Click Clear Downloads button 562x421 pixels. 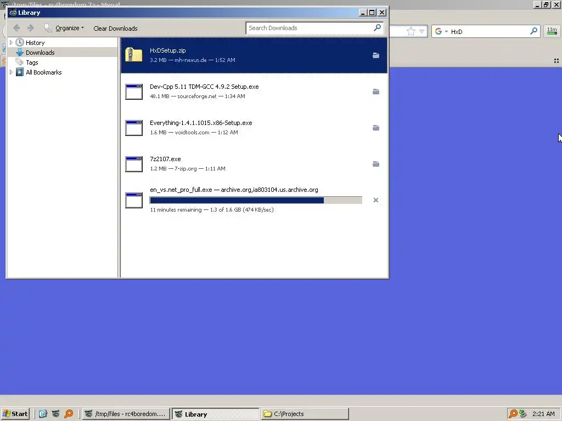115,29
